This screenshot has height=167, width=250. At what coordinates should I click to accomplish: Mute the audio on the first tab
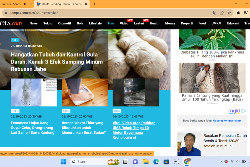click(x=25, y=4)
